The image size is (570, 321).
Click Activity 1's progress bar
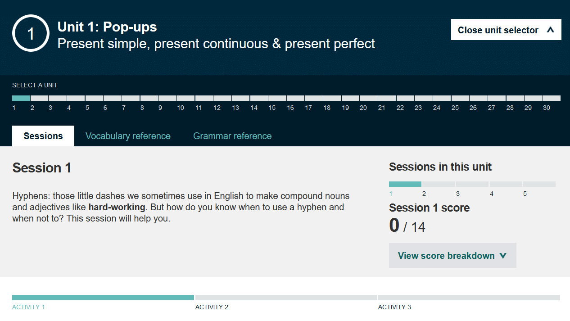click(x=103, y=297)
